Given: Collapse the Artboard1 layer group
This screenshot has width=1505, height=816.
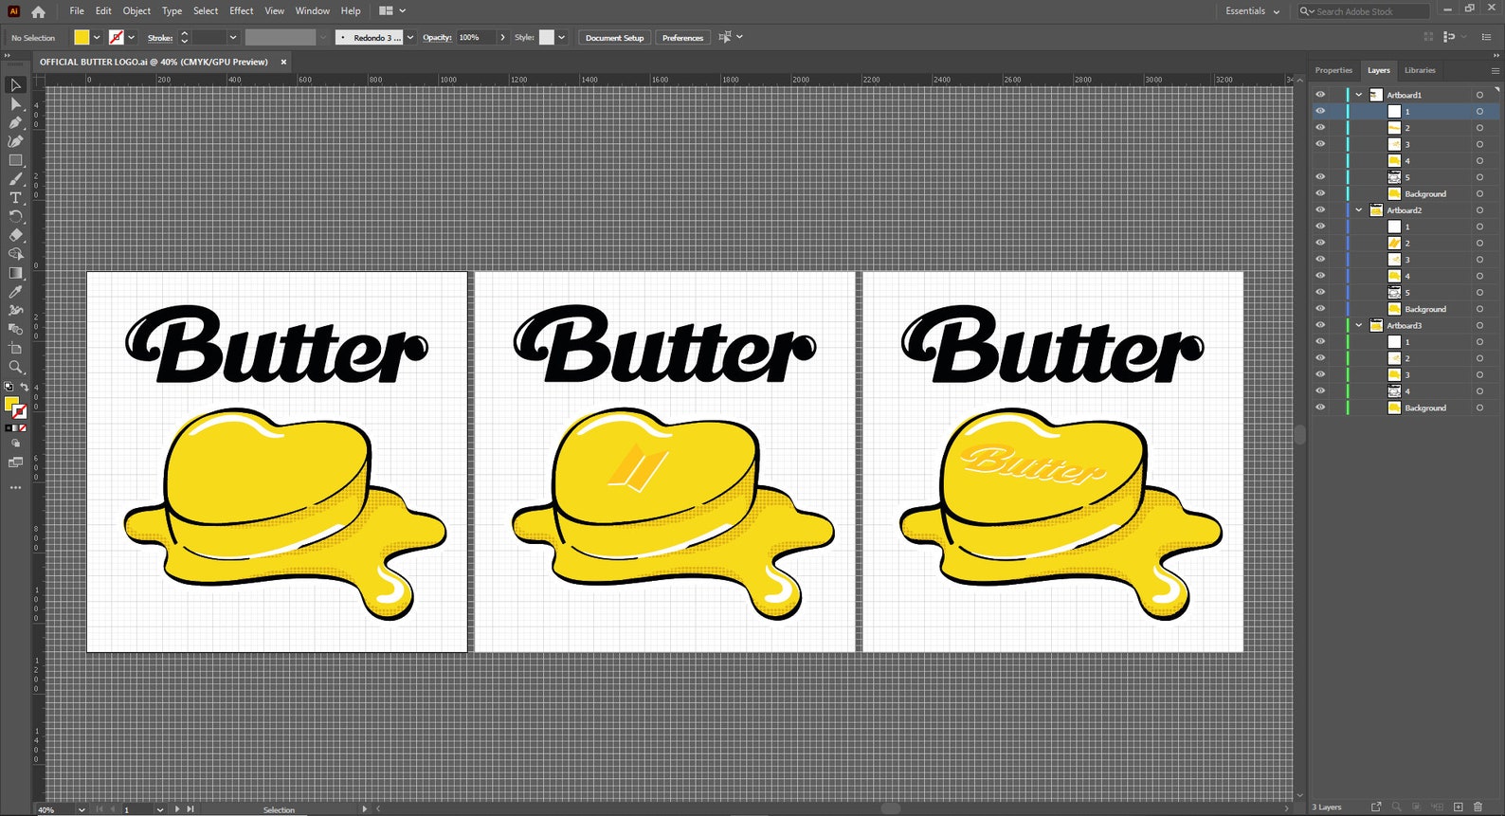Looking at the screenshot, I should point(1358,95).
